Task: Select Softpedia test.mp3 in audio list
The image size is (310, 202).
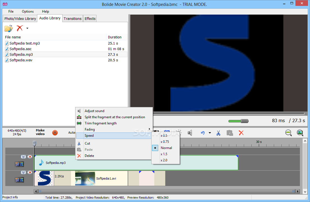Action: pyautogui.click(x=65, y=43)
